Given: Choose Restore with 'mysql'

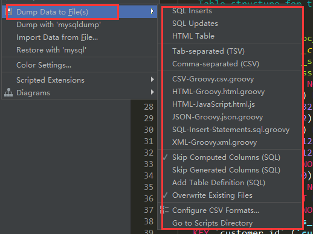Looking at the screenshot, I should coord(51,50).
